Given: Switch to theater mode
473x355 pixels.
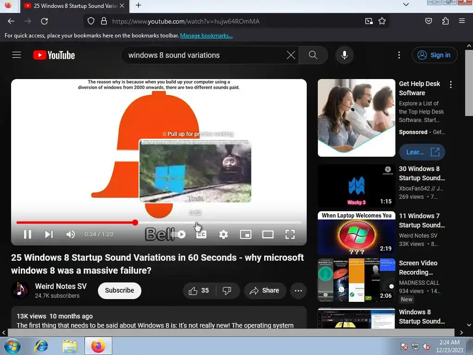Looking at the screenshot, I should click(267, 234).
